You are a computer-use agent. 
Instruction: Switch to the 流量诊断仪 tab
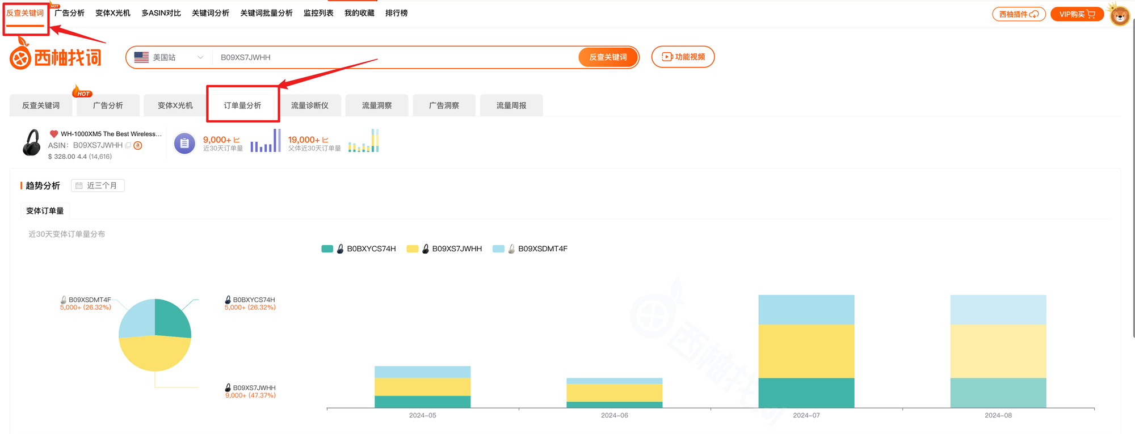[x=310, y=106]
